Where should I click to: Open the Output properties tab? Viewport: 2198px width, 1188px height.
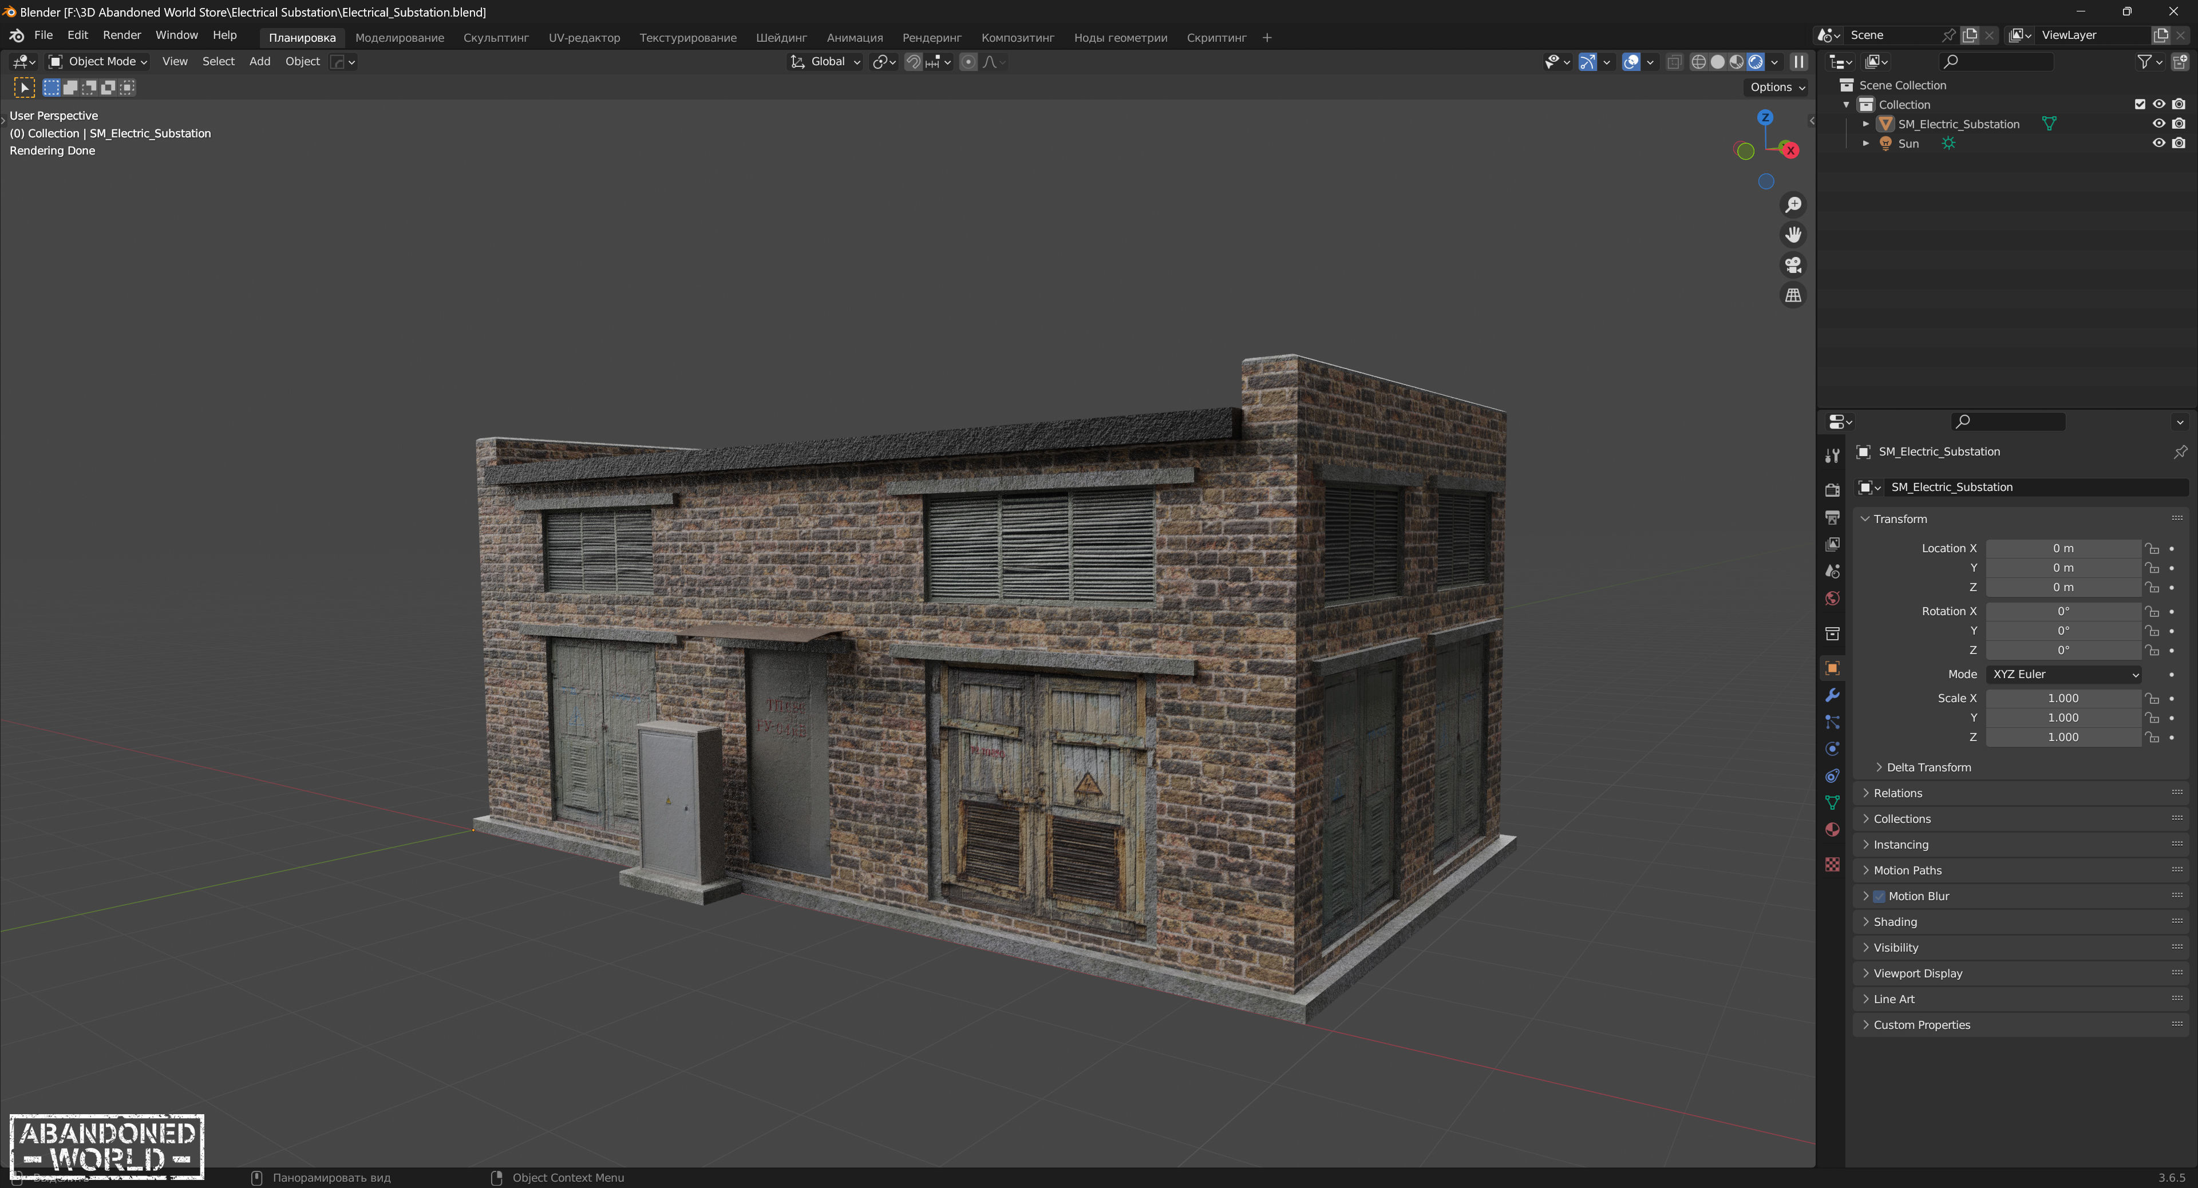pos(1832,517)
